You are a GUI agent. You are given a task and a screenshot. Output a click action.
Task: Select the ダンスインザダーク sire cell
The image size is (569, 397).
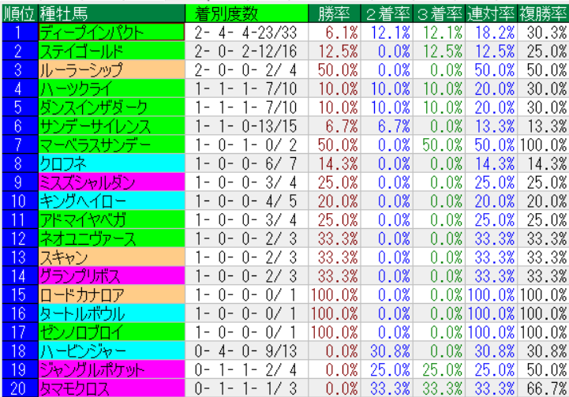(x=111, y=107)
